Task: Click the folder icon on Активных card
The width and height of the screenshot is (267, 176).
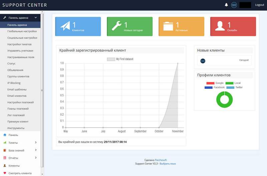Action: coord(168,26)
